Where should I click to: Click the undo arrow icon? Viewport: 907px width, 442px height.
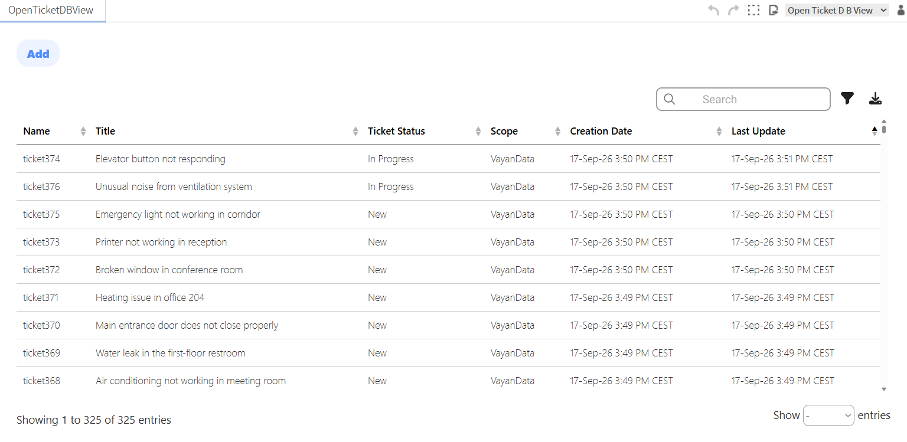coord(714,10)
